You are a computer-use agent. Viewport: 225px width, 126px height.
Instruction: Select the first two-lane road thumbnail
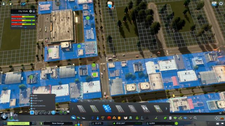(82, 109)
